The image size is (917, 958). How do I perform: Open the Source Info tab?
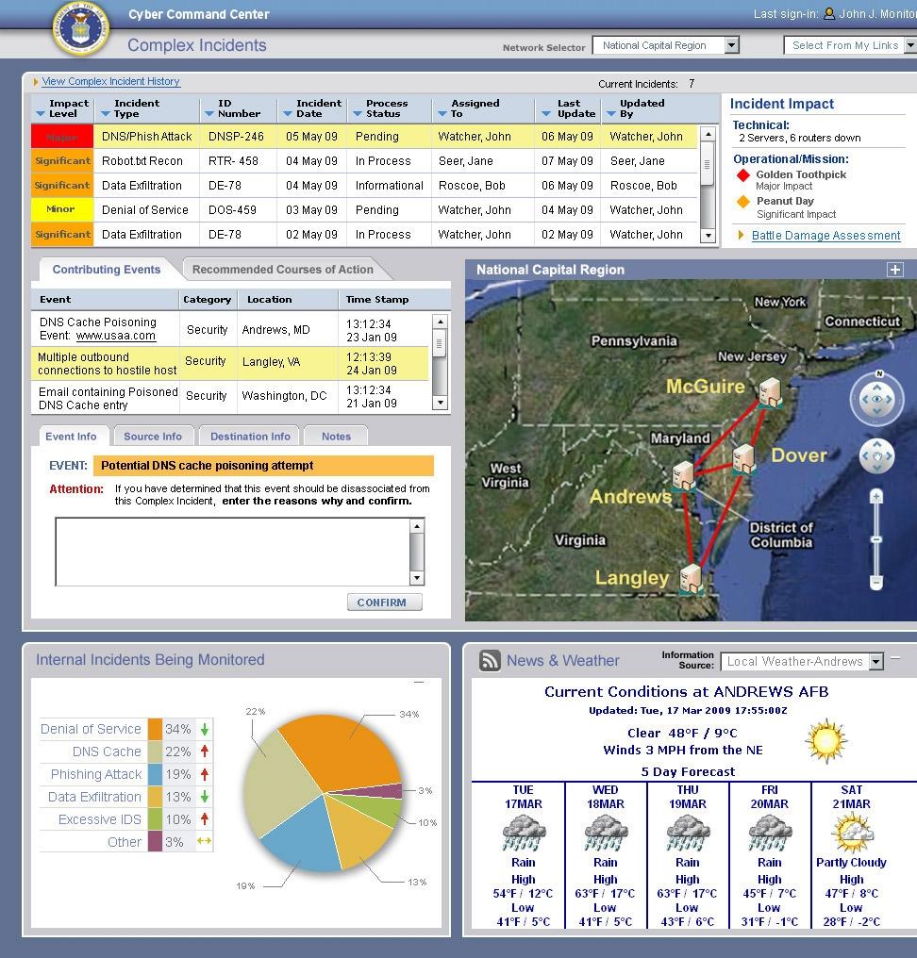tap(154, 436)
